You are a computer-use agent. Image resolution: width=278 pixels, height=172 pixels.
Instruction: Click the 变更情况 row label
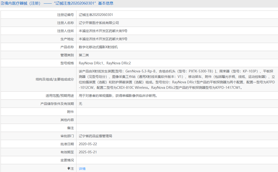(67, 160)
